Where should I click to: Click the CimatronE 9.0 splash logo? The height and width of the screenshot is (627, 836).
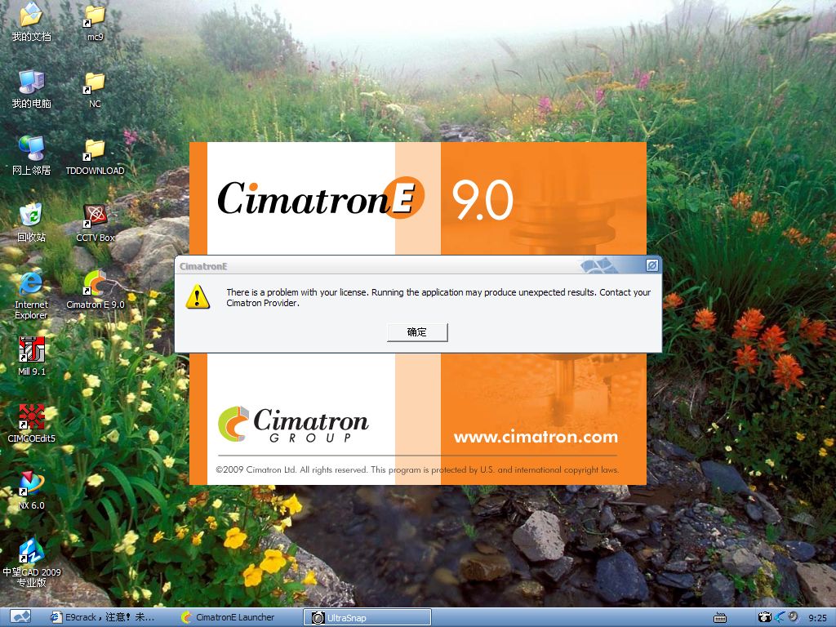365,198
